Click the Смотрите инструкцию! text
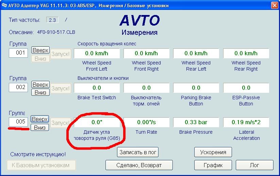 38,154
